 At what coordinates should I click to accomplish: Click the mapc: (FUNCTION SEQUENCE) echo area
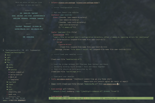click(x=14, y=100)
